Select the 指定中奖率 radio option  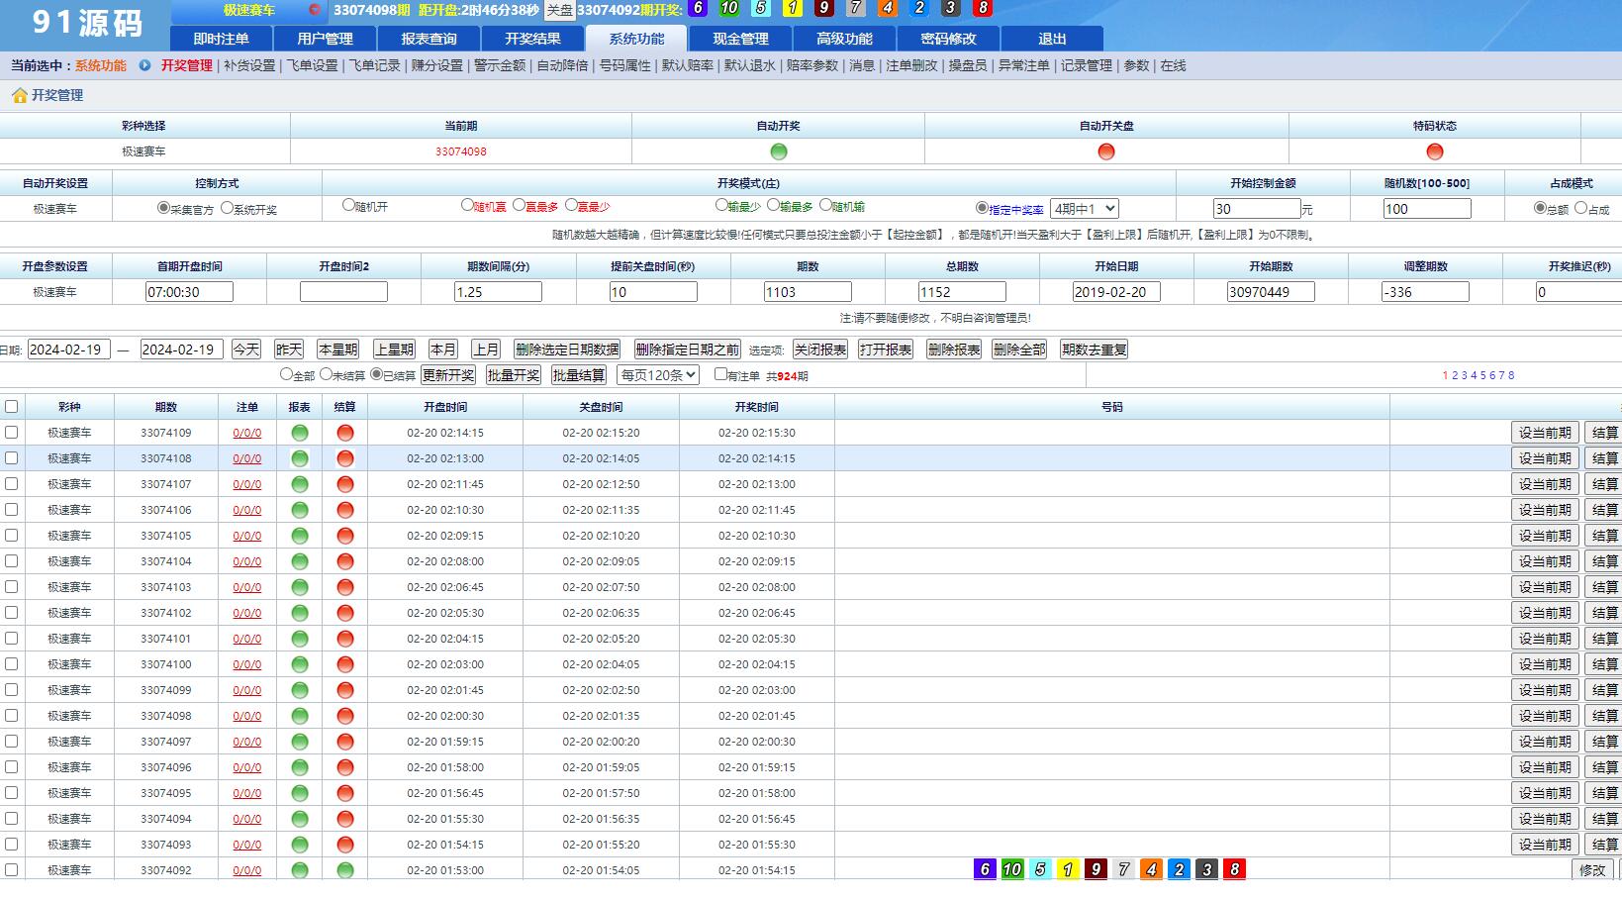click(x=979, y=209)
